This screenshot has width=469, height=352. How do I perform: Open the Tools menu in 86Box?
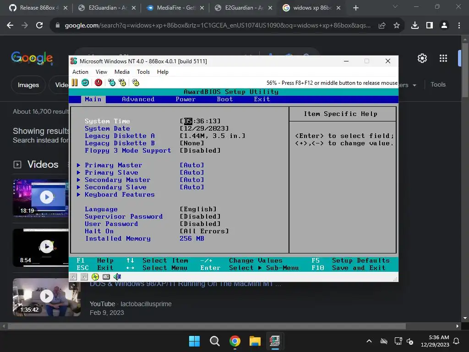coord(143,72)
